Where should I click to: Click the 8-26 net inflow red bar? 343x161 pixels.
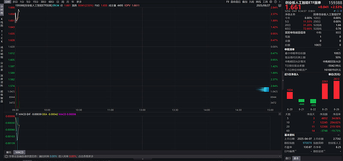[337, 90]
